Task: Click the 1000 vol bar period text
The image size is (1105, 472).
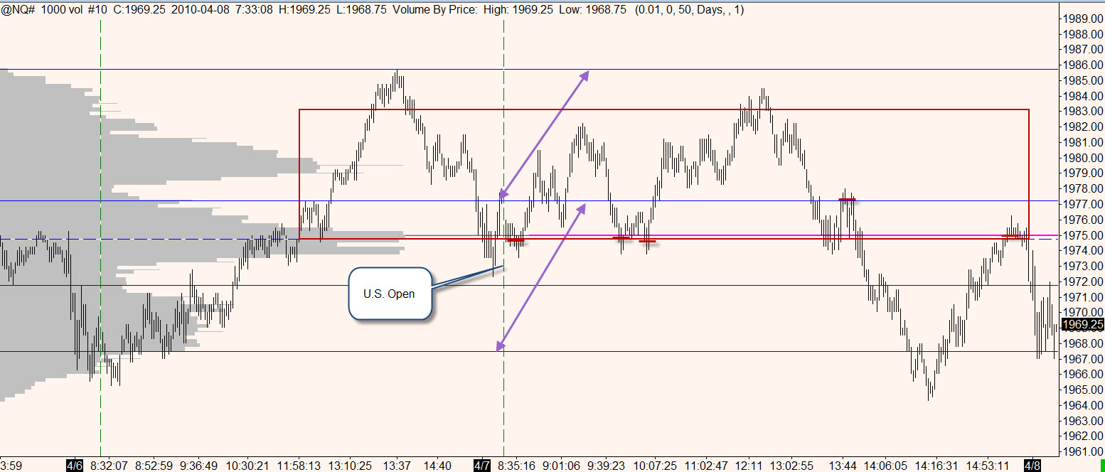Action: (62, 11)
